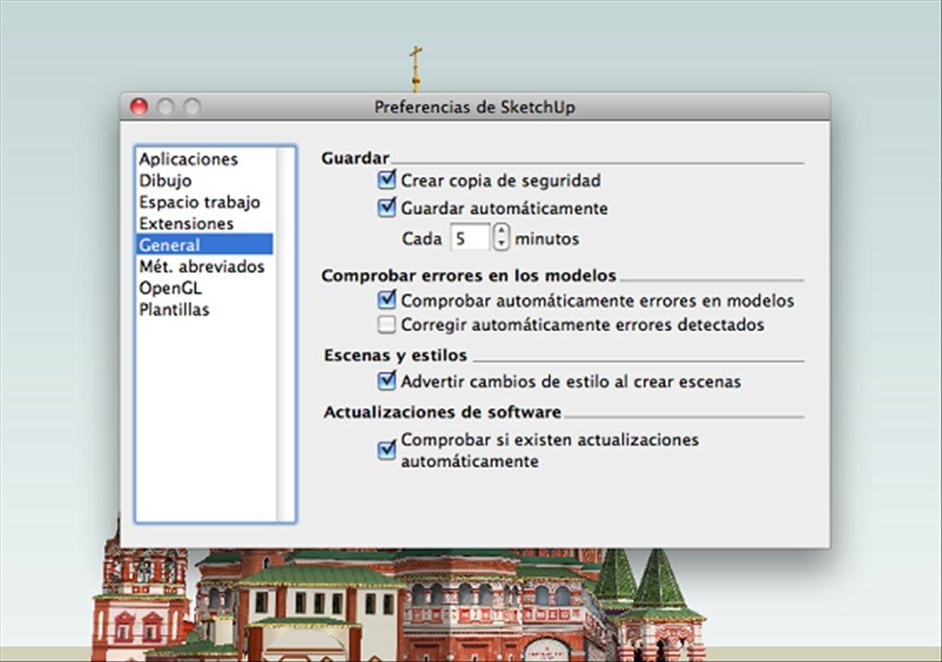
Task: Select Aplicaciones in preferences list
Action: [x=189, y=159]
